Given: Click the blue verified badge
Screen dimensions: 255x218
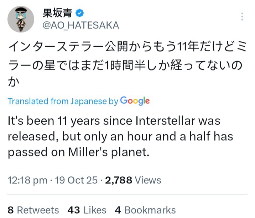Looking at the screenshot, I should (80, 14).
